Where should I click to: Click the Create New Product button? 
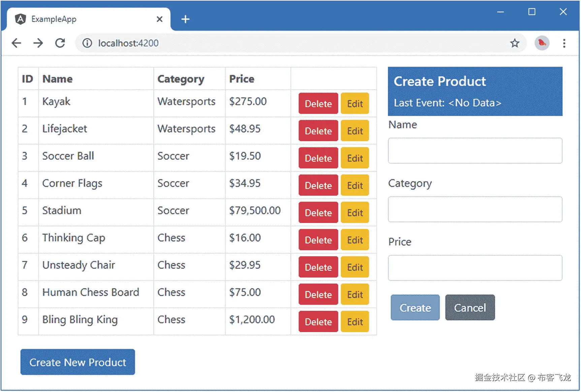click(x=77, y=362)
